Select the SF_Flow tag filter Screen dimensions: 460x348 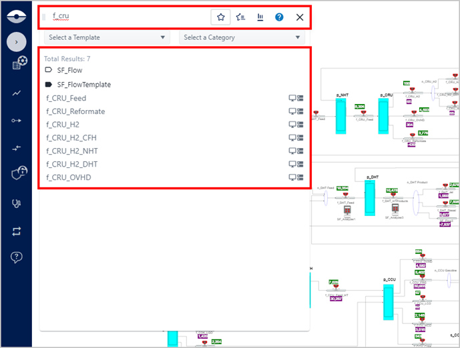[x=69, y=70]
